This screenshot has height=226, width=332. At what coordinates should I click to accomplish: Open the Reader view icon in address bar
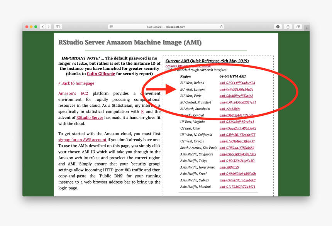111,27
